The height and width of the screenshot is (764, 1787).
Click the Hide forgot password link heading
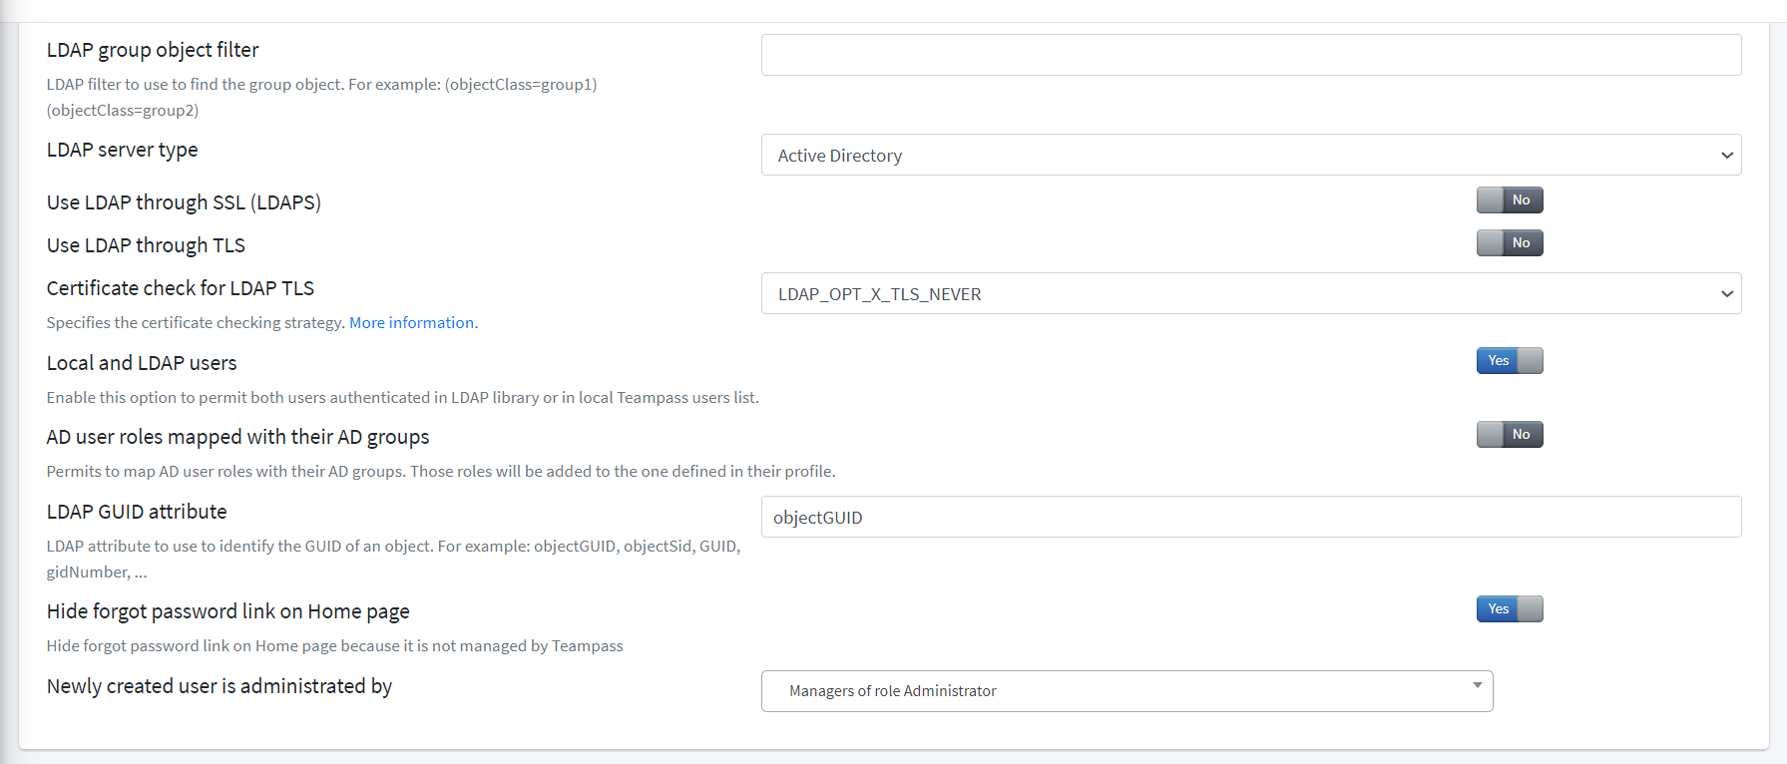coord(227,610)
